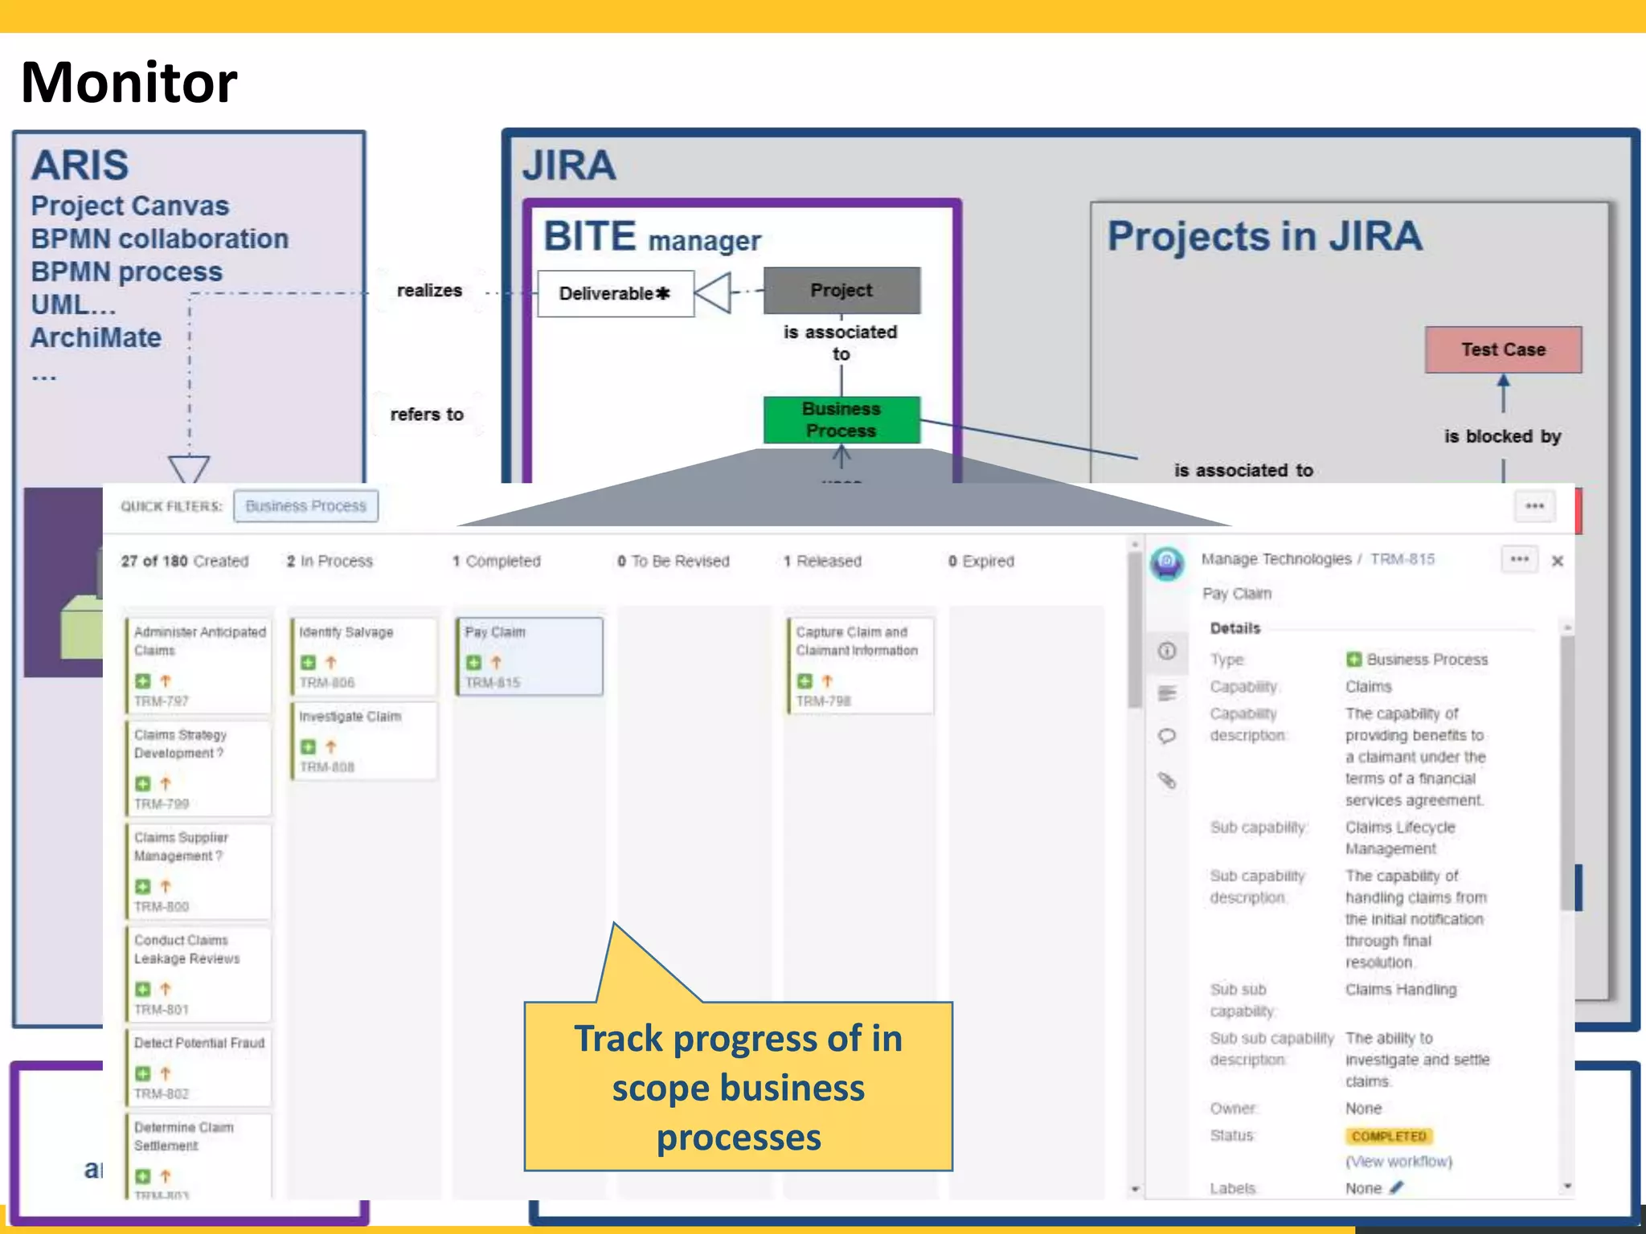Open the Investigate Claim card
Image resolution: width=1646 pixels, height=1234 pixels.
[363, 740]
